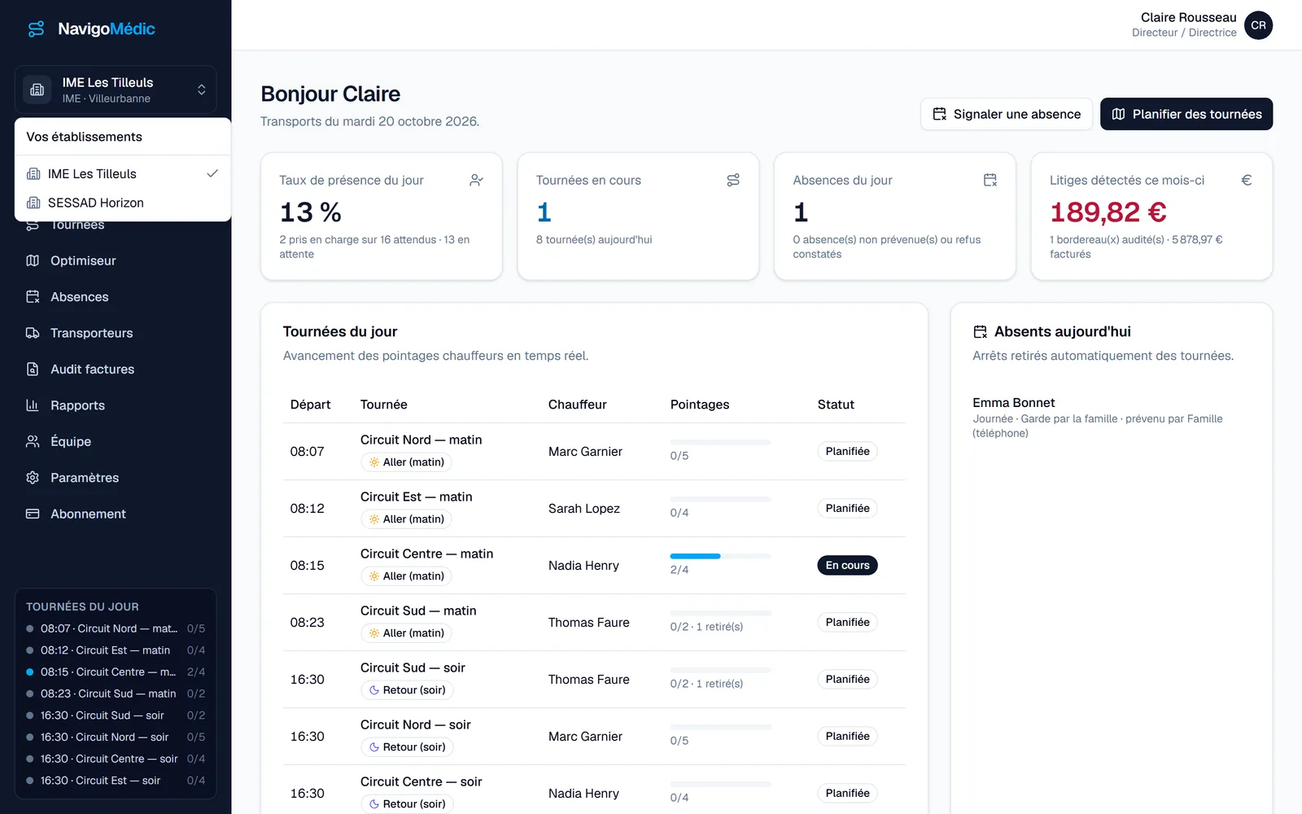Screen dimensions: 1302x814
Task: Open the Abonnement section
Action: pyautogui.click(x=116, y=514)
